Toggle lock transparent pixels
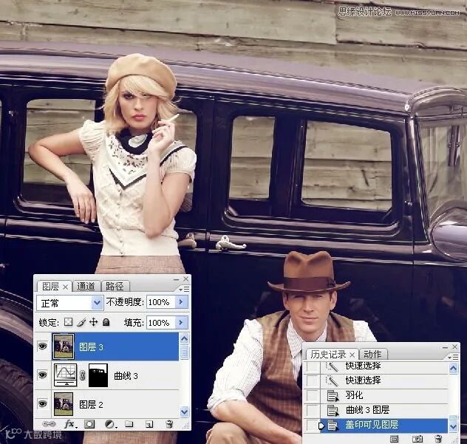 tap(69, 322)
